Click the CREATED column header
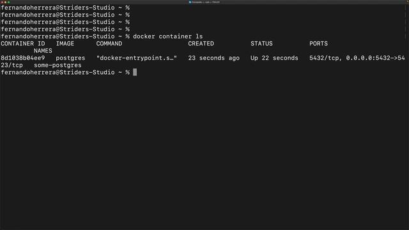Screen dimensions: 409x230 [x=201, y=43]
